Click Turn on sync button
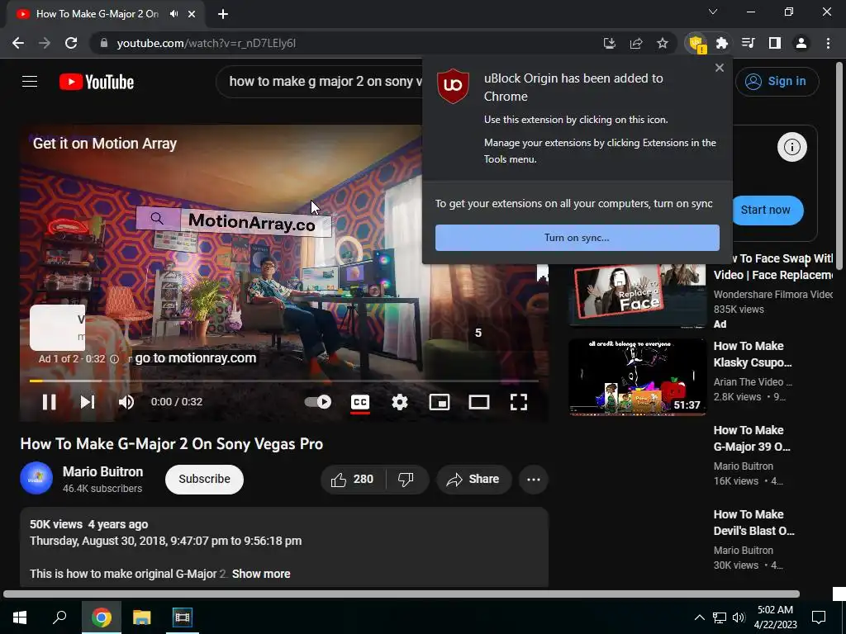The height and width of the screenshot is (634, 846). tap(577, 238)
